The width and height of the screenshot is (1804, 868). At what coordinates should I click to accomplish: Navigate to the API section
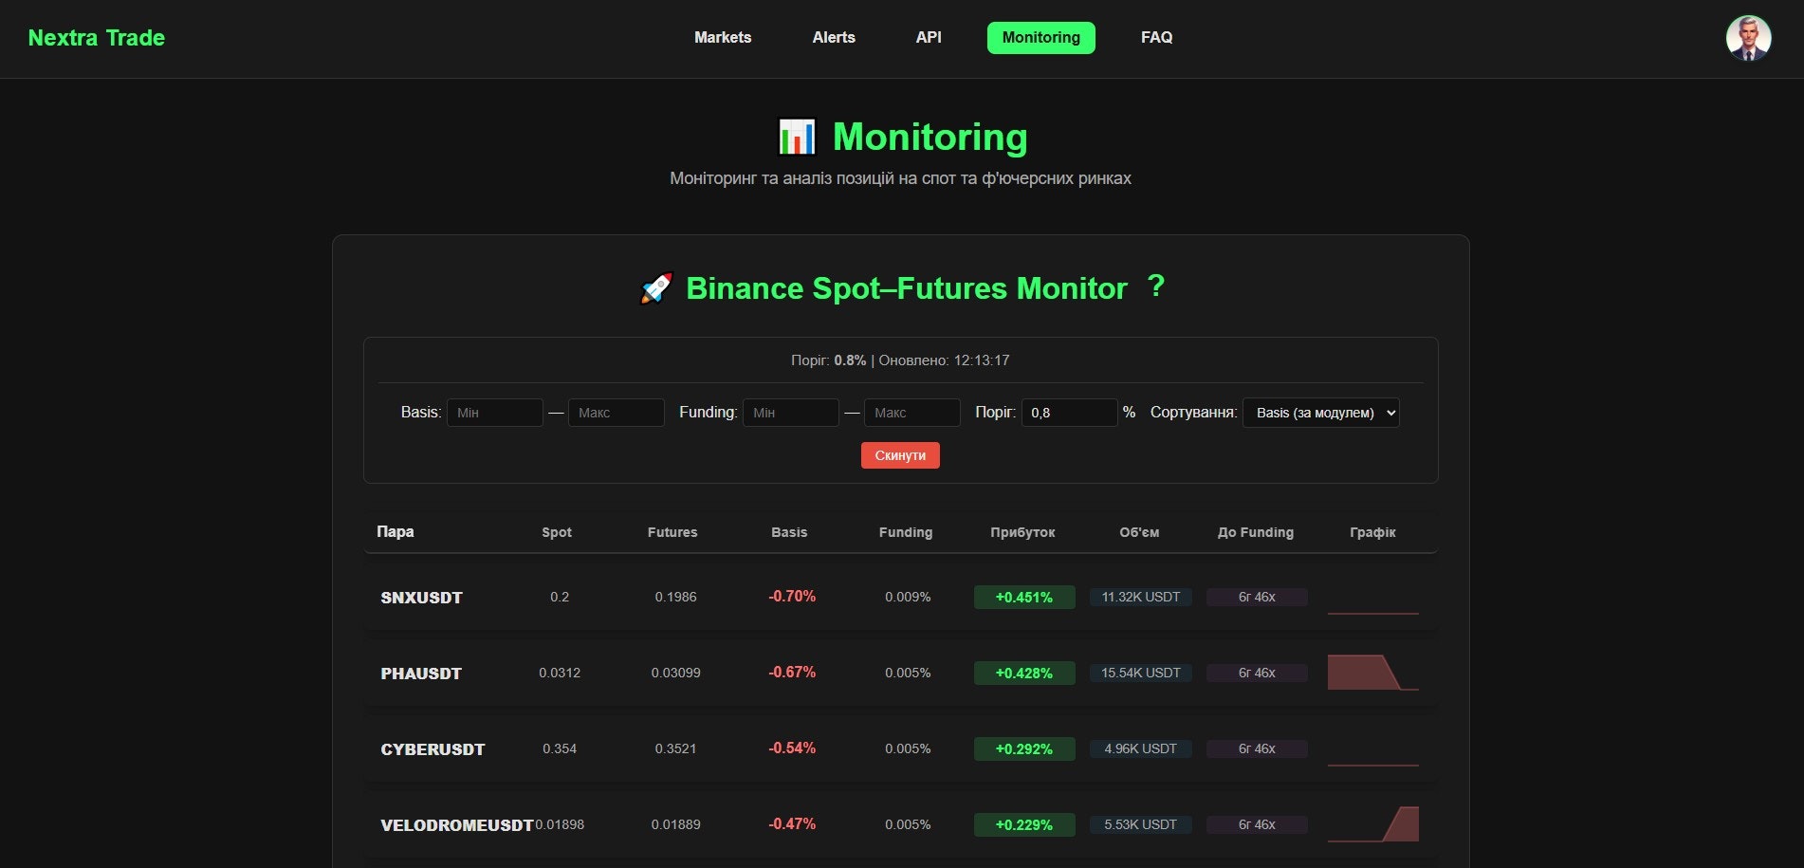tap(929, 38)
